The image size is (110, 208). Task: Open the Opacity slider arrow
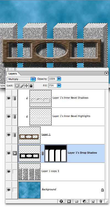point(59,79)
